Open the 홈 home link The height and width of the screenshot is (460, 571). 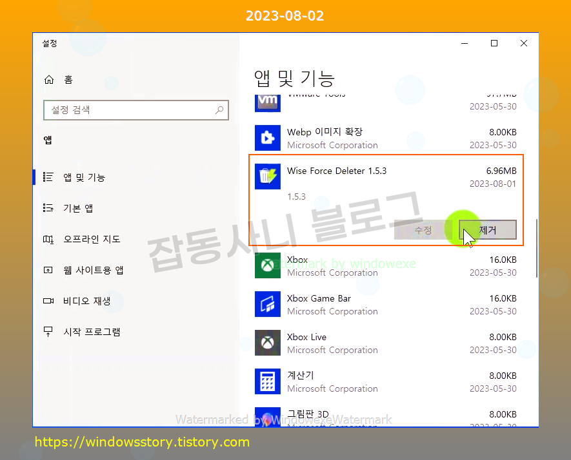coord(68,80)
